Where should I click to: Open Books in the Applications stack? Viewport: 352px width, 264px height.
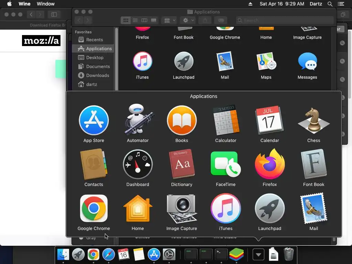pos(182,120)
